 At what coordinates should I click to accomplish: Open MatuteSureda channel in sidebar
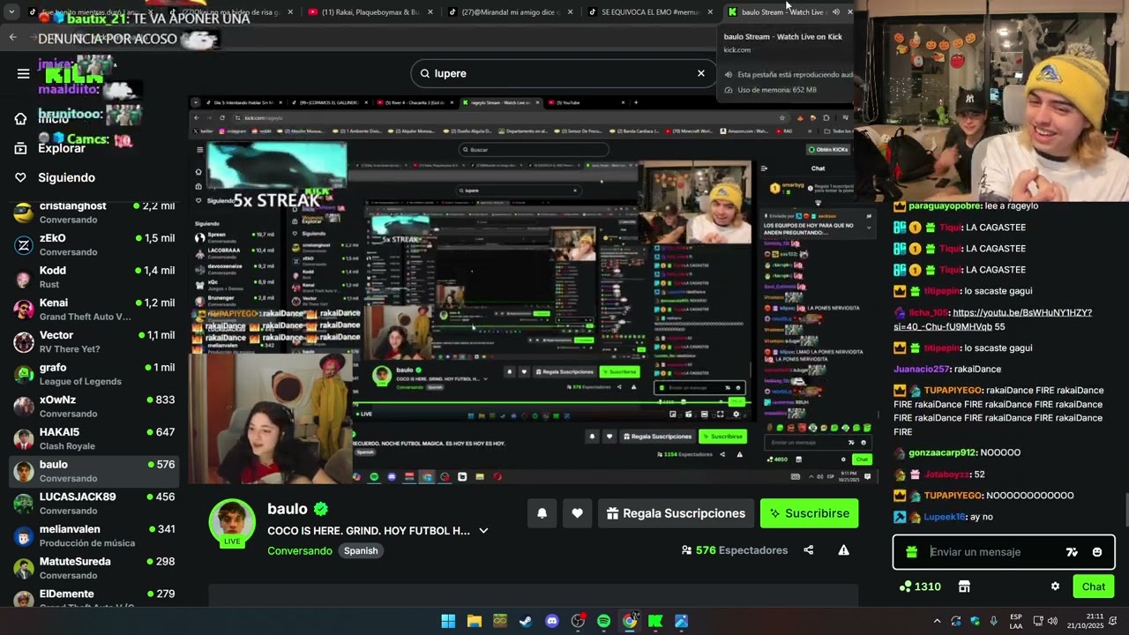click(94, 568)
